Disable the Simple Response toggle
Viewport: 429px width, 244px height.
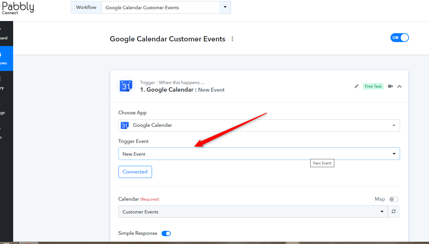pyautogui.click(x=166, y=233)
